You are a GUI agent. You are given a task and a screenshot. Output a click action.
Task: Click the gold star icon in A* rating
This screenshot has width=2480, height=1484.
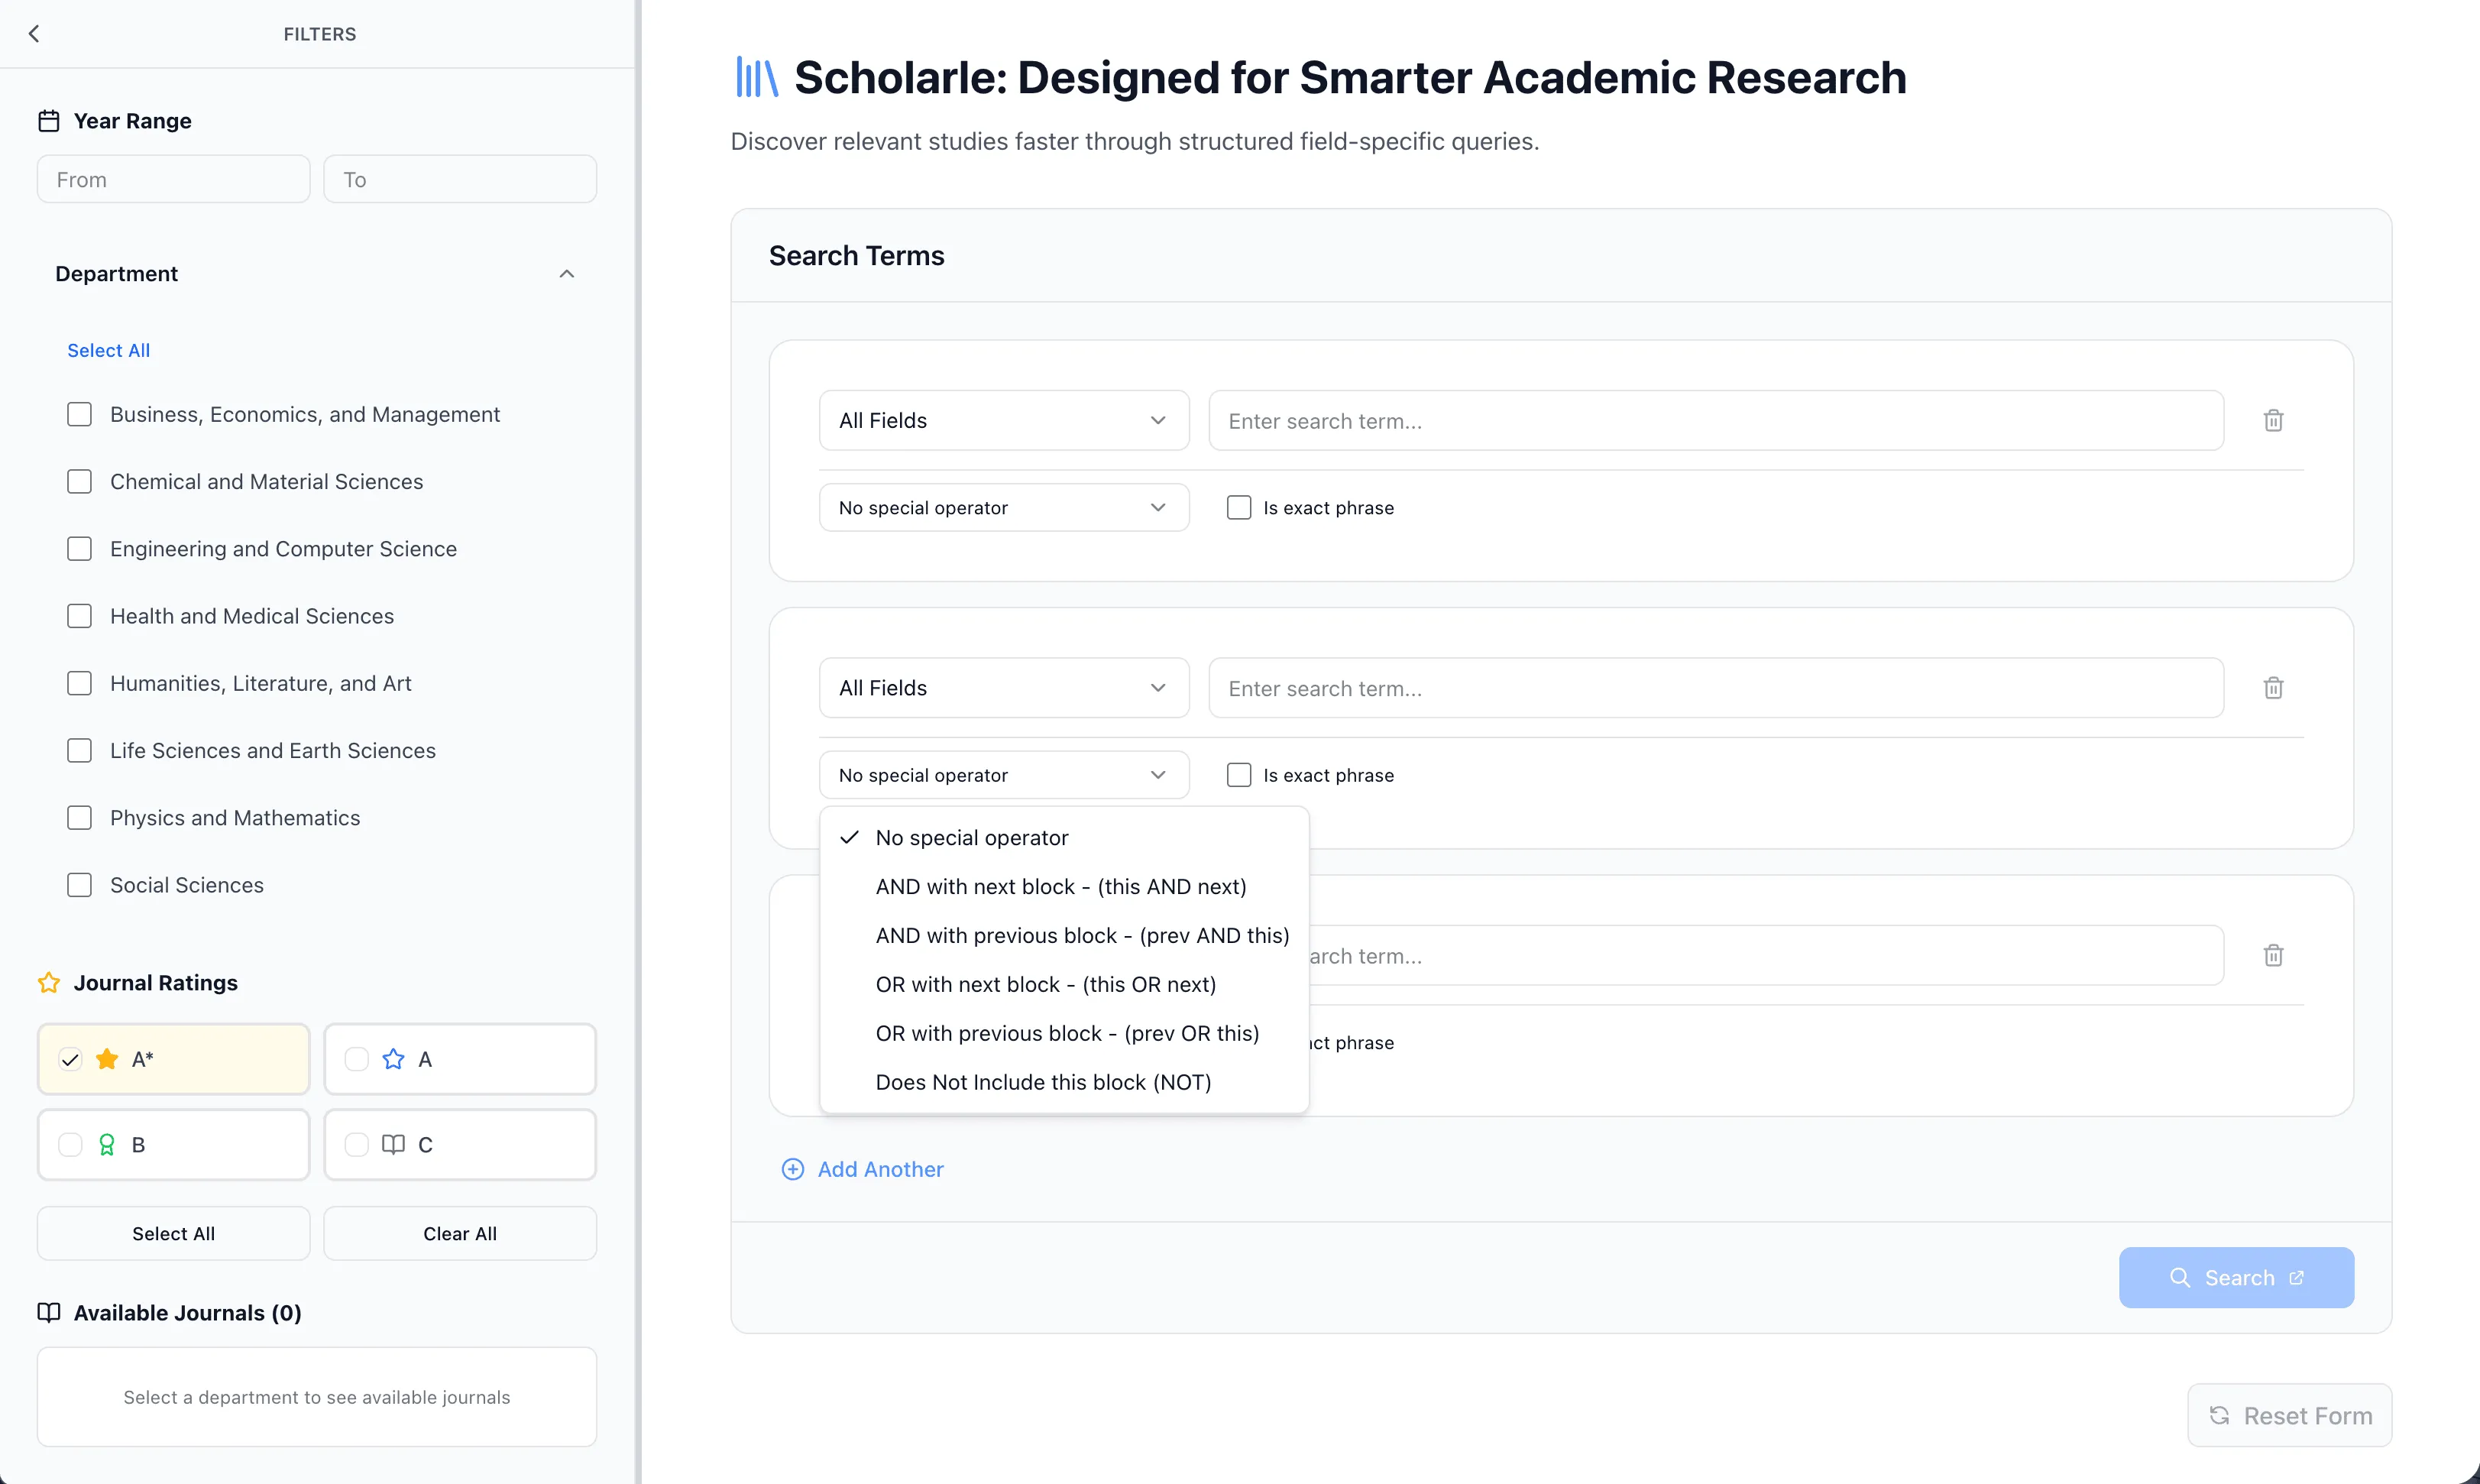[107, 1059]
